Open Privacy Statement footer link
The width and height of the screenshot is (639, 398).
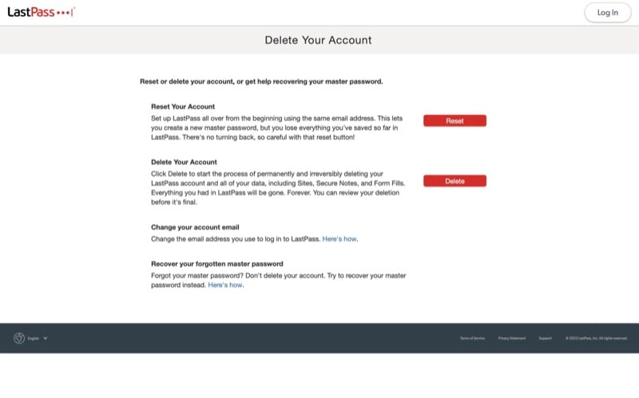coord(512,338)
